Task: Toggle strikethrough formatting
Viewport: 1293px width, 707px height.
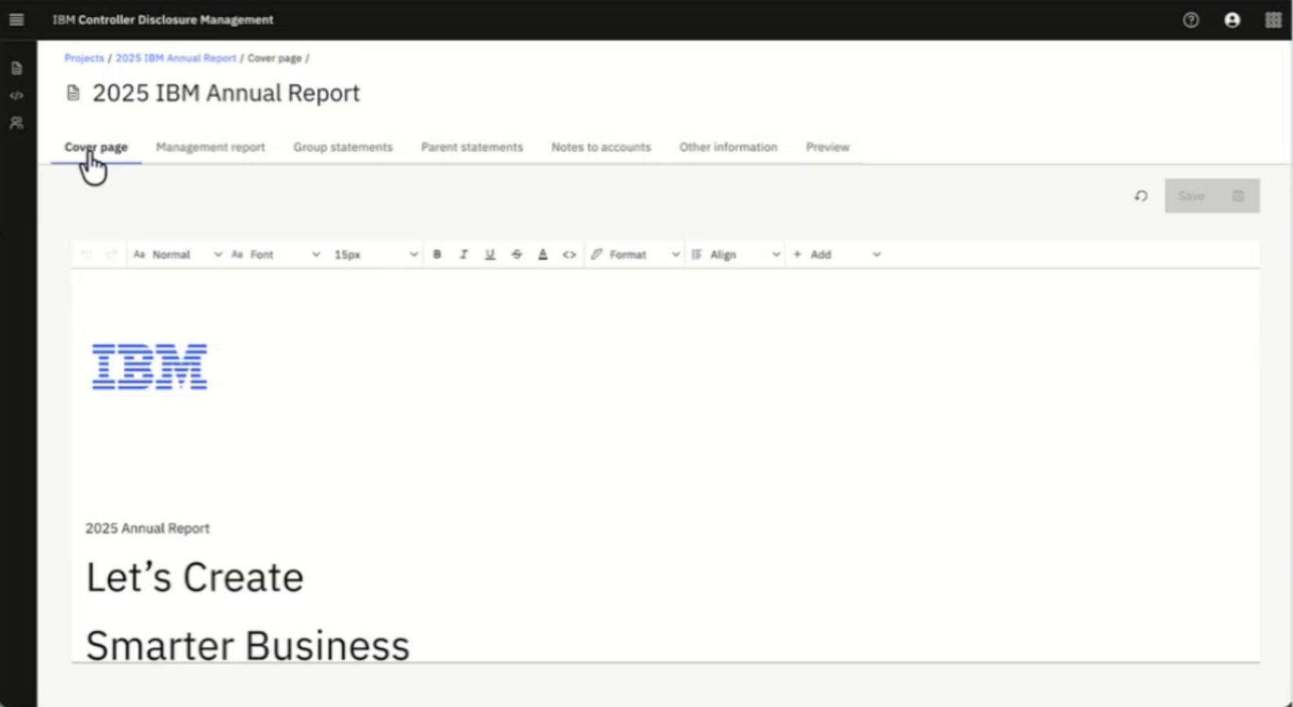Action: (x=517, y=255)
